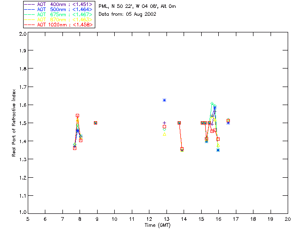Select the highest green diamond peak near 1.6

tap(212, 104)
